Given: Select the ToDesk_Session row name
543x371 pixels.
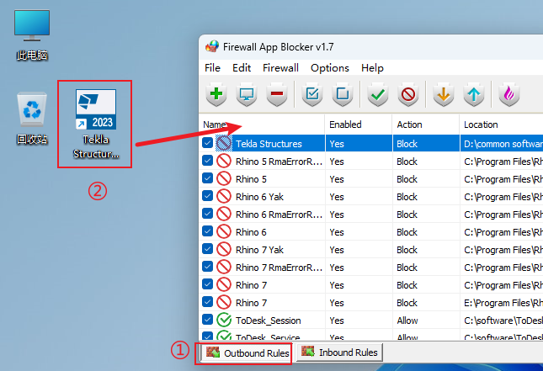Looking at the screenshot, I should pyautogui.click(x=268, y=321).
